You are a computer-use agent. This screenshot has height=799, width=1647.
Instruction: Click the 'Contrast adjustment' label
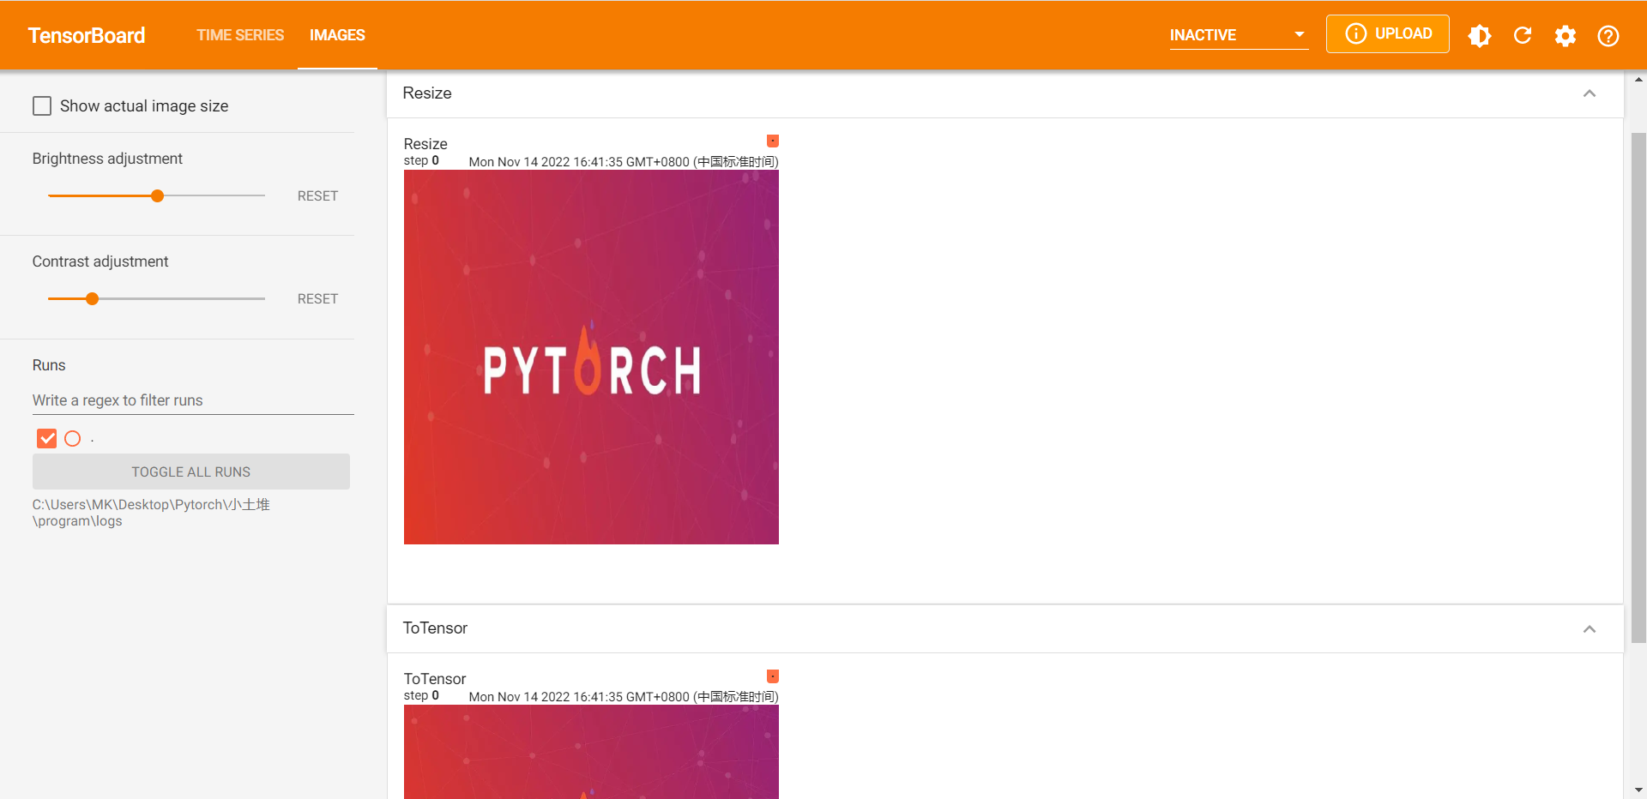tap(100, 261)
